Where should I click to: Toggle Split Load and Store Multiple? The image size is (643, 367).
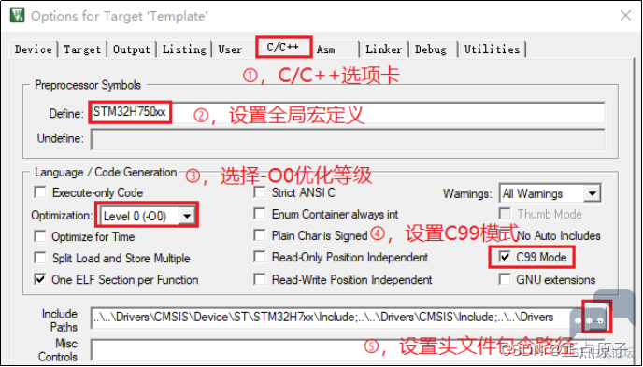[40, 258]
